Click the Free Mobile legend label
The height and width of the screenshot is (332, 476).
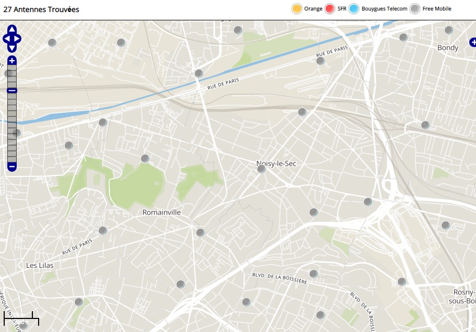coord(437,9)
